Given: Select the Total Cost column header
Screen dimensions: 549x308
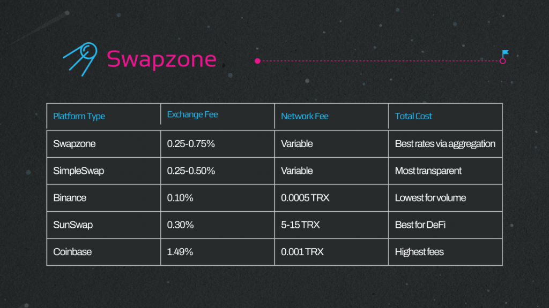Looking at the screenshot, I should point(446,116).
